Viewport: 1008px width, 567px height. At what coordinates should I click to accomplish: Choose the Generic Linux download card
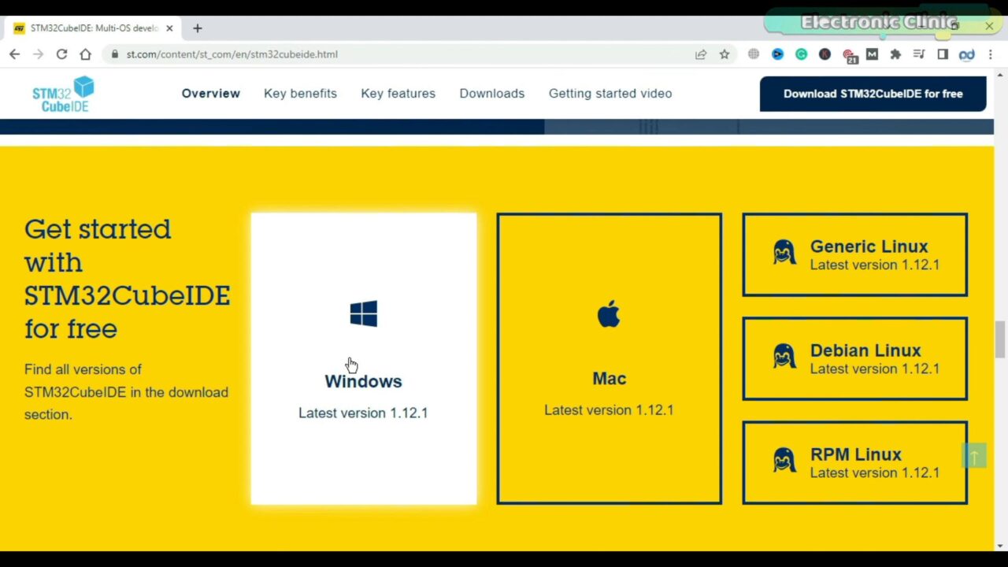pos(855,254)
